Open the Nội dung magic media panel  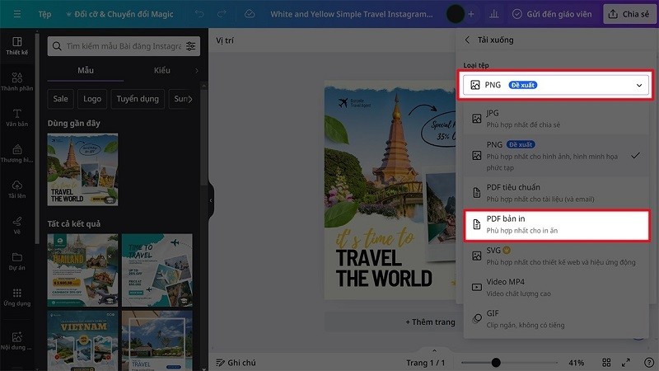click(x=17, y=341)
